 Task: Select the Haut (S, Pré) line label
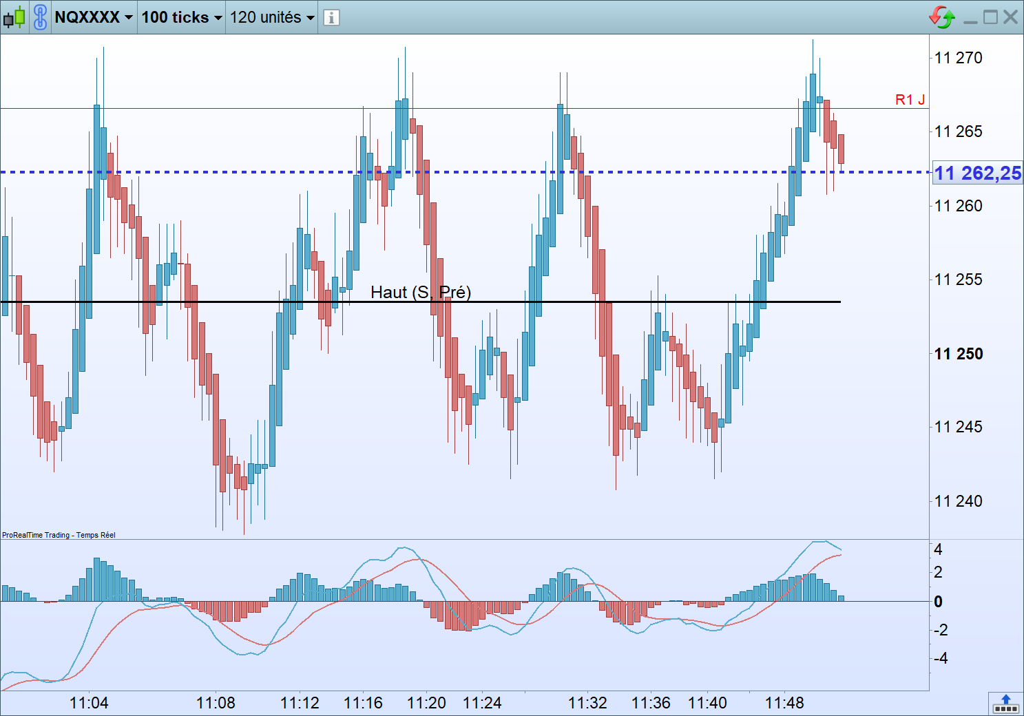(x=421, y=292)
